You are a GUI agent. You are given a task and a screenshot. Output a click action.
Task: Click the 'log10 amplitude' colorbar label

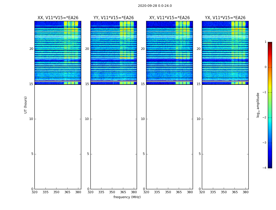click(x=258, y=105)
